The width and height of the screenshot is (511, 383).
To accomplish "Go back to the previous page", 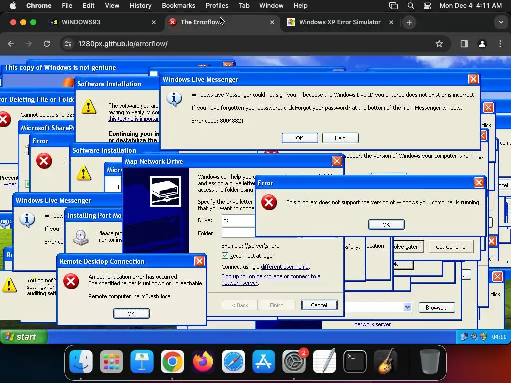I will pos(11,44).
